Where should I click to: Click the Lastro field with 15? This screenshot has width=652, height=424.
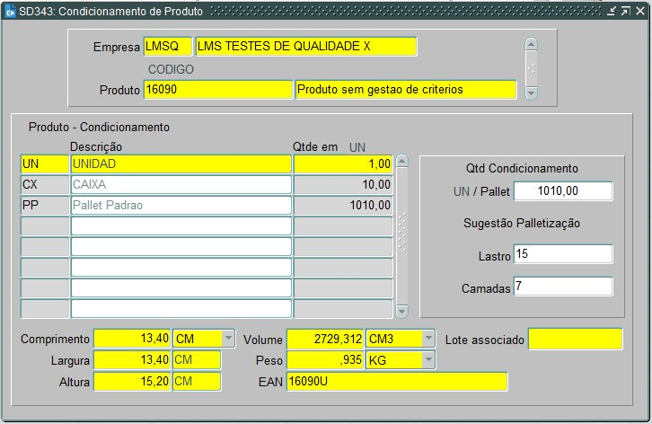pos(563,254)
